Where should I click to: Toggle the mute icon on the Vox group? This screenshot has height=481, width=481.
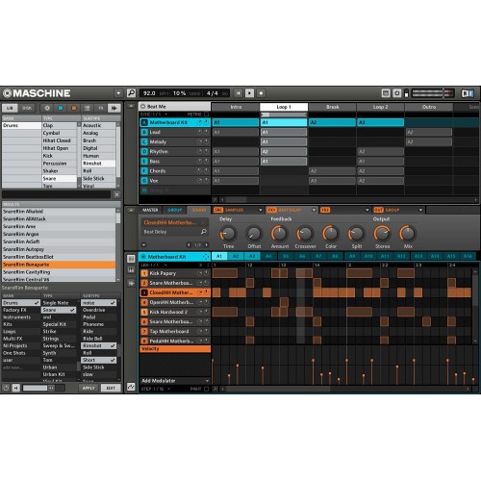pos(199,181)
